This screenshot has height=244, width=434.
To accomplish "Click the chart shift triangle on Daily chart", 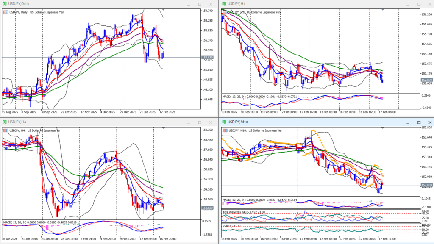I will tap(163, 9).
